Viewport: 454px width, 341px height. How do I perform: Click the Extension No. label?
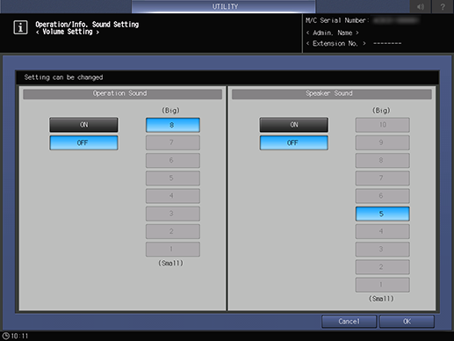335,44
